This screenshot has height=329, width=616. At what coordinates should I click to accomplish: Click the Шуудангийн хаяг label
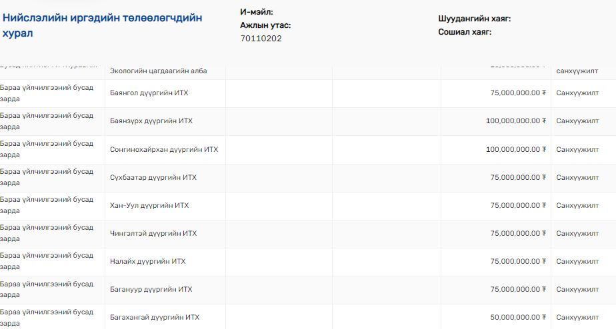point(474,19)
